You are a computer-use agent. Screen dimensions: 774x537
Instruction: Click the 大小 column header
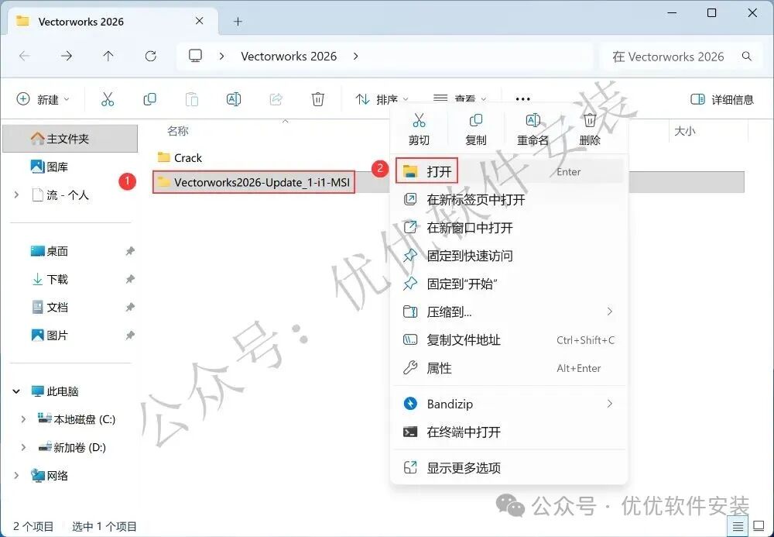(685, 131)
